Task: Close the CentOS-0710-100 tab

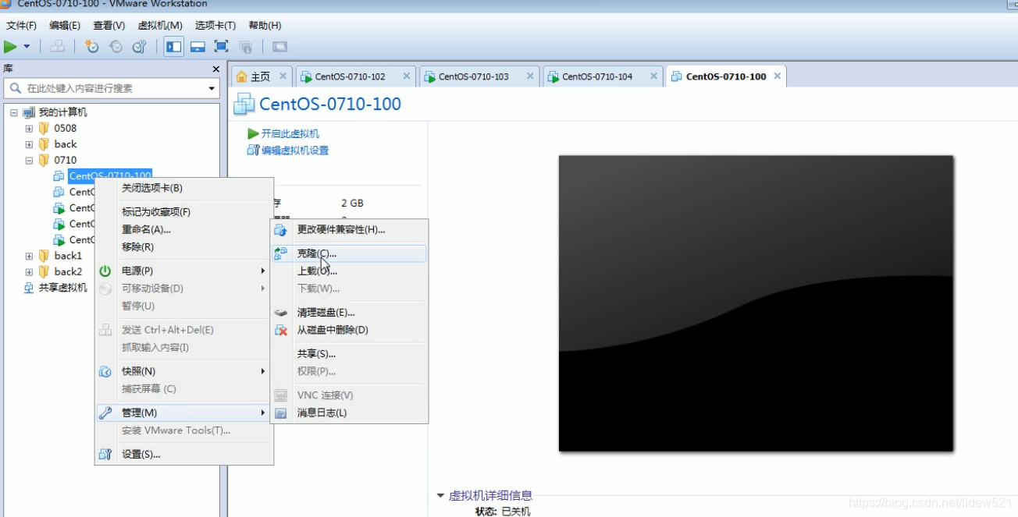Action: pos(776,76)
